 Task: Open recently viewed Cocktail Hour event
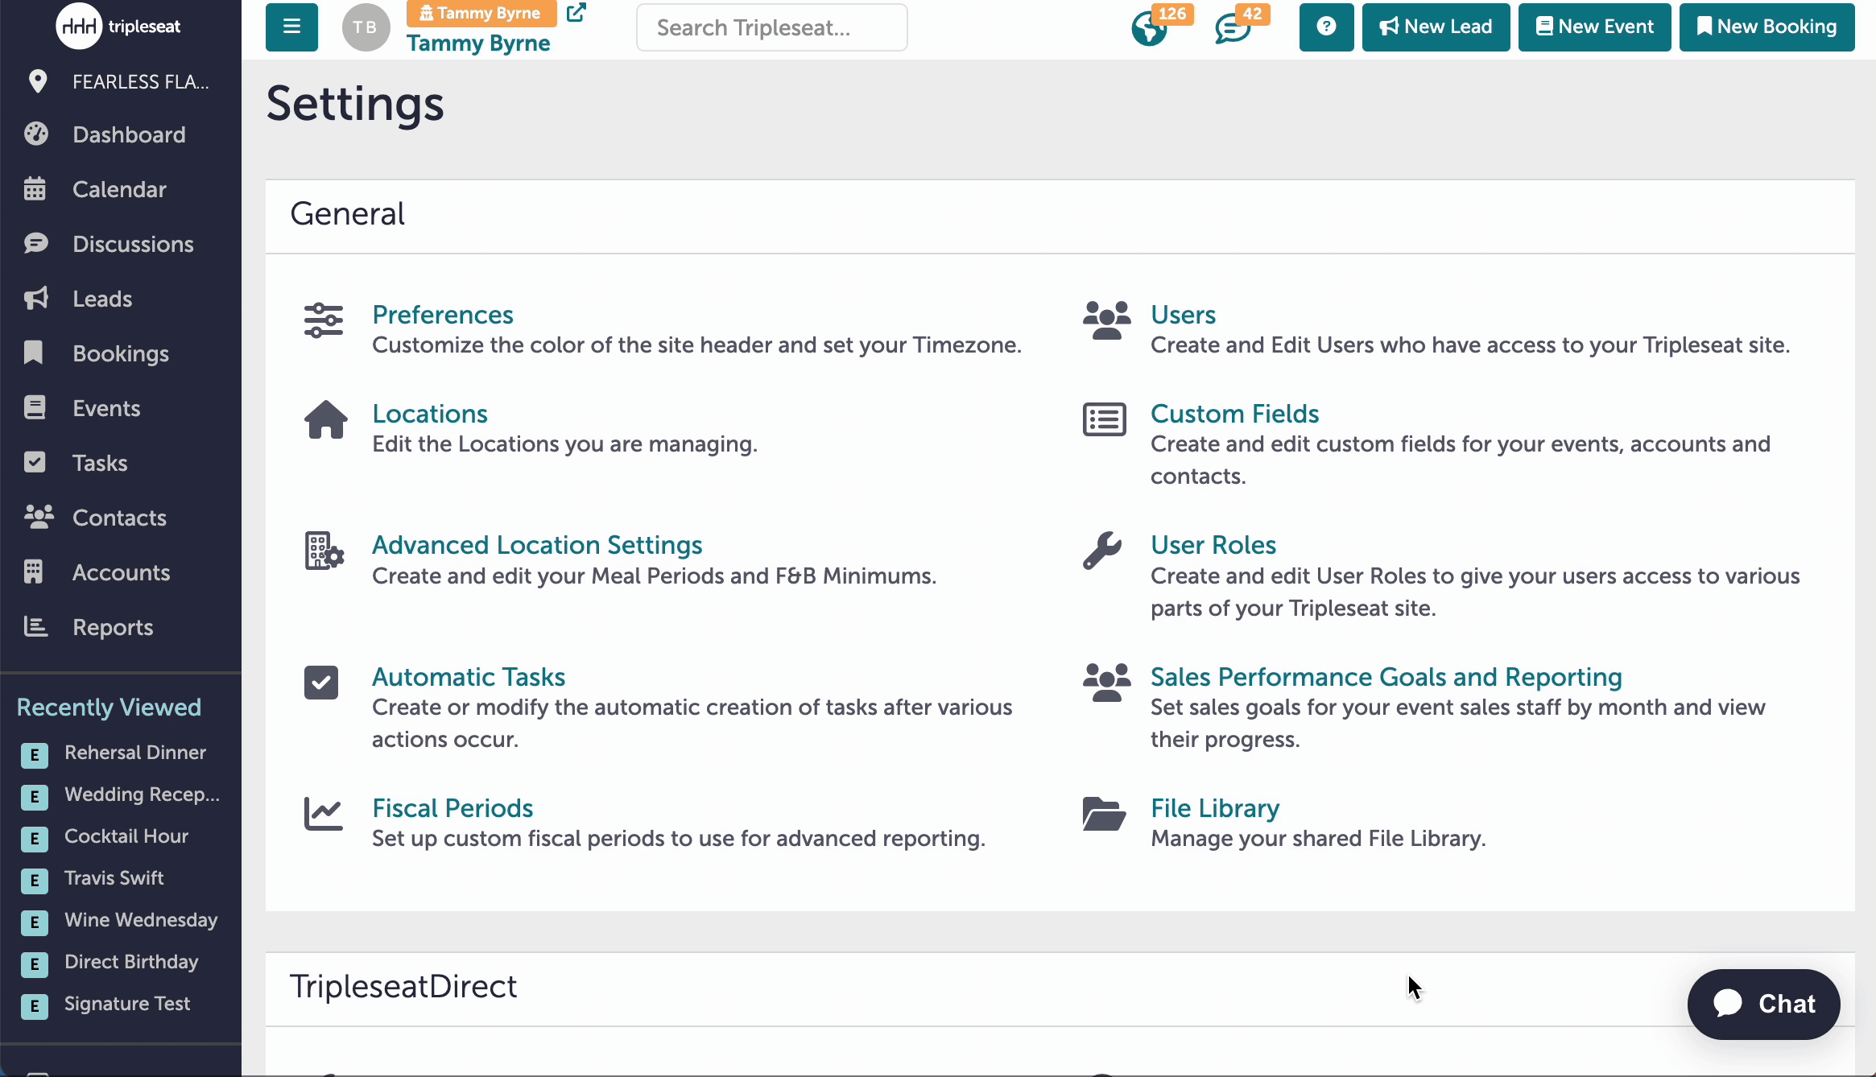(x=126, y=836)
